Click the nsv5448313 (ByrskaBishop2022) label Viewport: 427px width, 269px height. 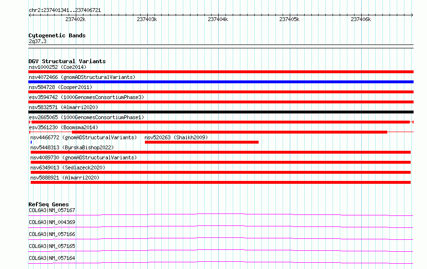72,147
